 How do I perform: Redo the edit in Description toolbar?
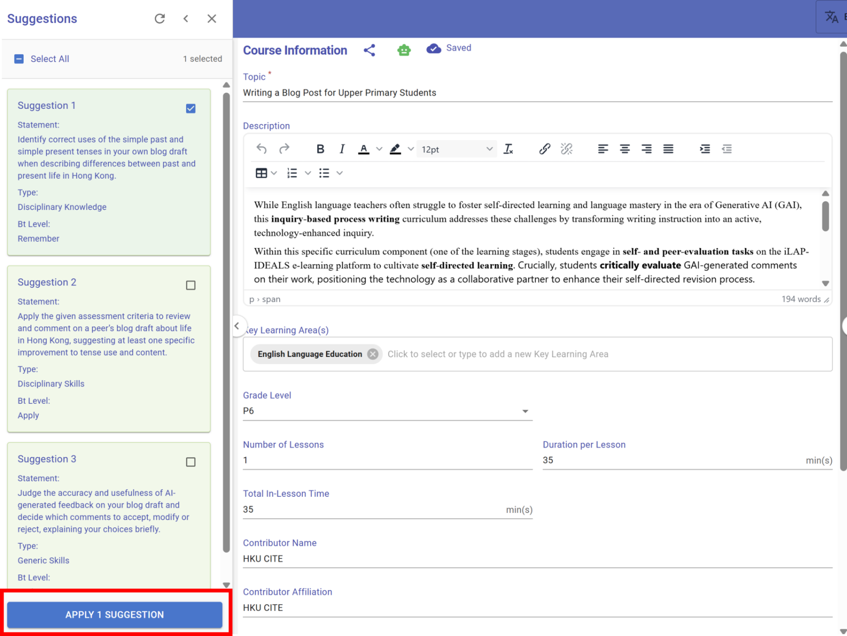pos(284,149)
